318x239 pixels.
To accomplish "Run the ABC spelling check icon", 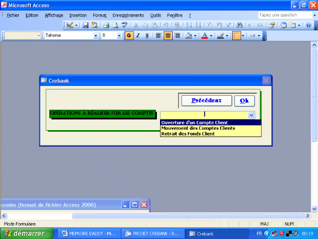I will pyautogui.click(x=125, y=25).
